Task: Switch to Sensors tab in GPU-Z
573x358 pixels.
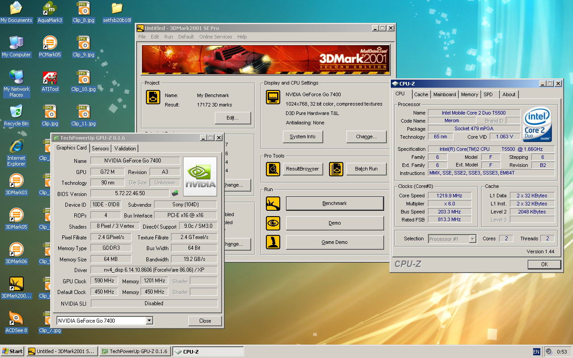Action: click(100, 148)
